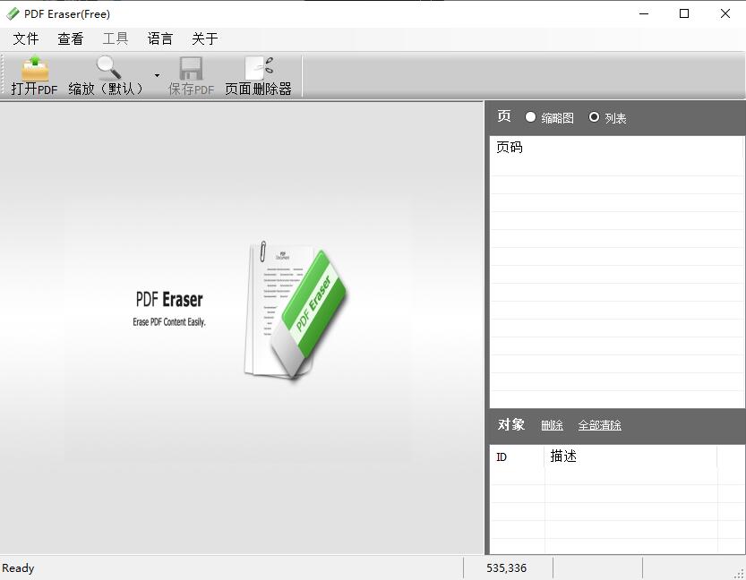This screenshot has height=580, width=746.
Task: Select the 缩略图 thumbnail view radio button
Action: coord(531,117)
